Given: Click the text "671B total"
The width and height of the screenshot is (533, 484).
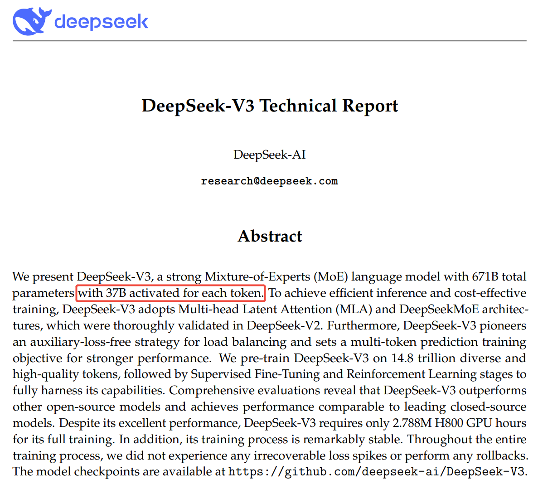Looking at the screenshot, I should click(499, 276).
